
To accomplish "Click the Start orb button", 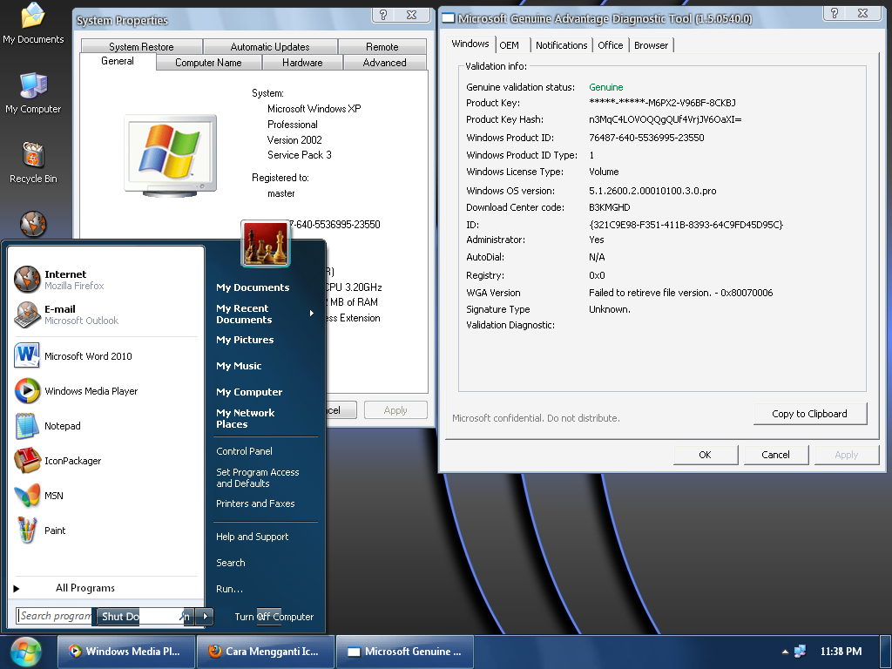I will click(x=25, y=652).
